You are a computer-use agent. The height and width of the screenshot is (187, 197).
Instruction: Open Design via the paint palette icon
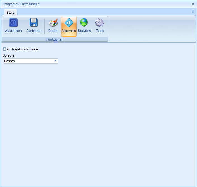pyautogui.click(x=53, y=23)
